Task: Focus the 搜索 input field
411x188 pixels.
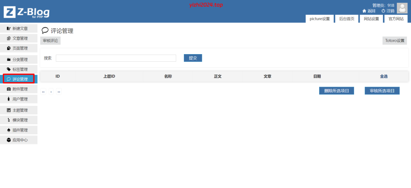Action: coord(116,58)
